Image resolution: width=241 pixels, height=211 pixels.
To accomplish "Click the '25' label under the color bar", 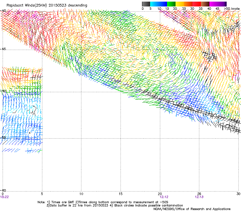I will 184,9.
